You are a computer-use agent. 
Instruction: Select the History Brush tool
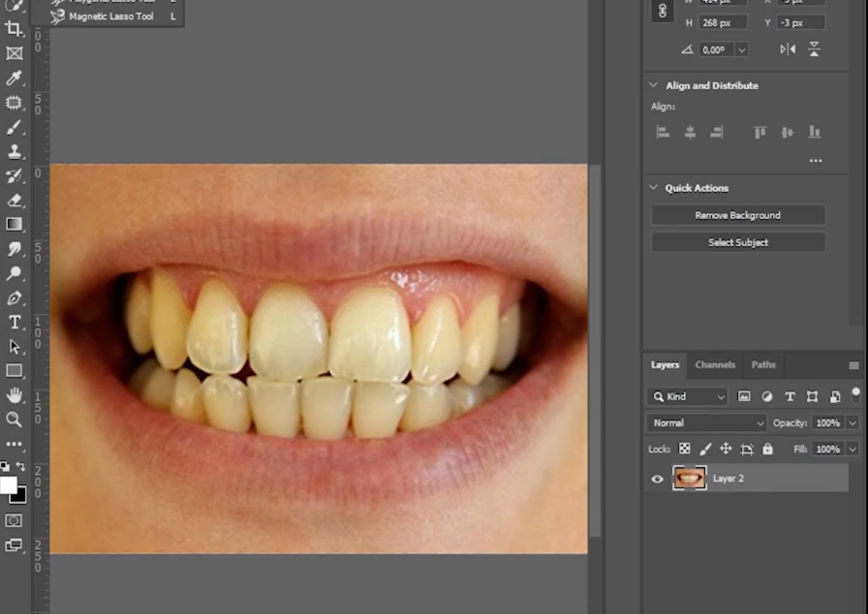tap(14, 176)
